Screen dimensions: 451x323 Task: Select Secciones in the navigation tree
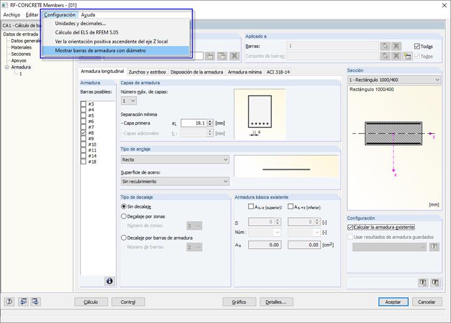tap(21, 54)
